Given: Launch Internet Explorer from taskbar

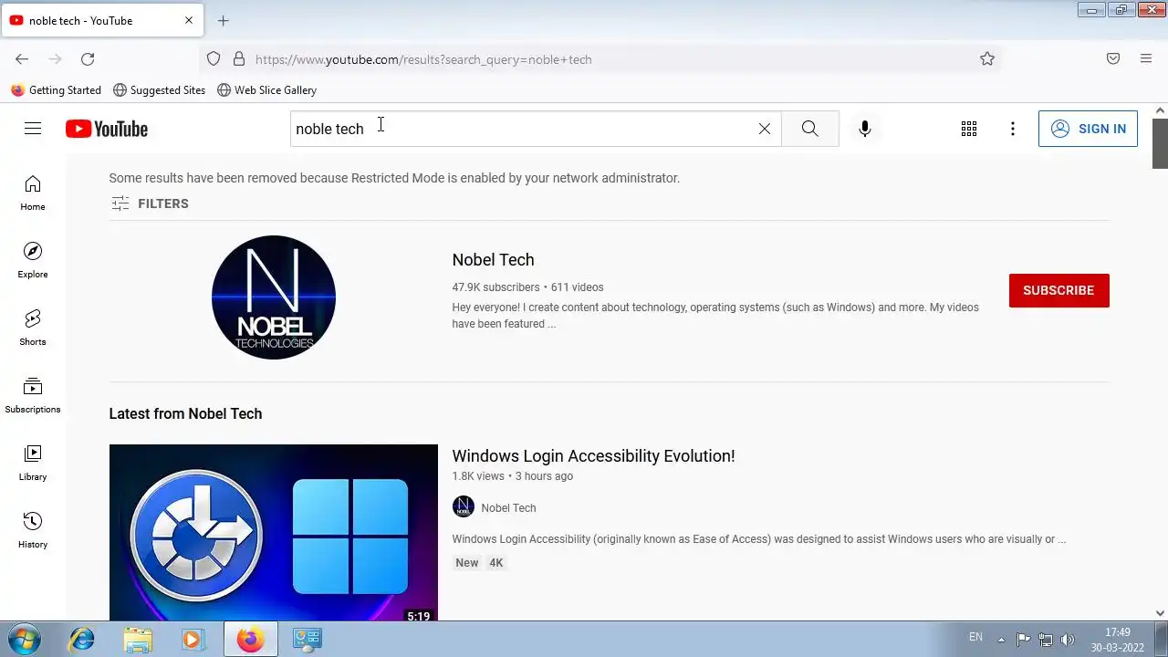Looking at the screenshot, I should click(x=82, y=639).
